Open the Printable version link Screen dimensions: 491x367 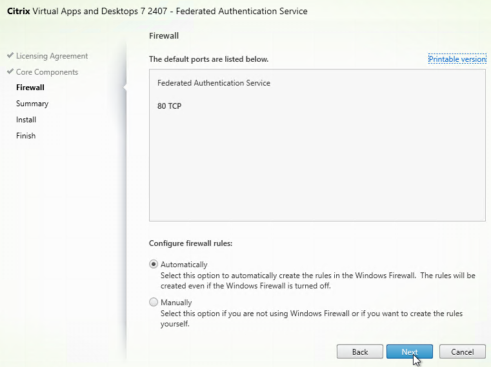(x=457, y=59)
